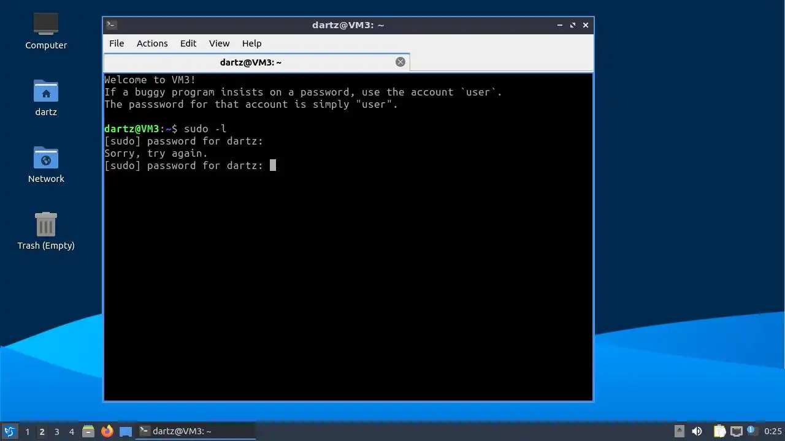Viewport: 785px width, 441px height.
Task: Click the window title 'dartz@VM3: ~'
Action: pyautogui.click(x=348, y=25)
